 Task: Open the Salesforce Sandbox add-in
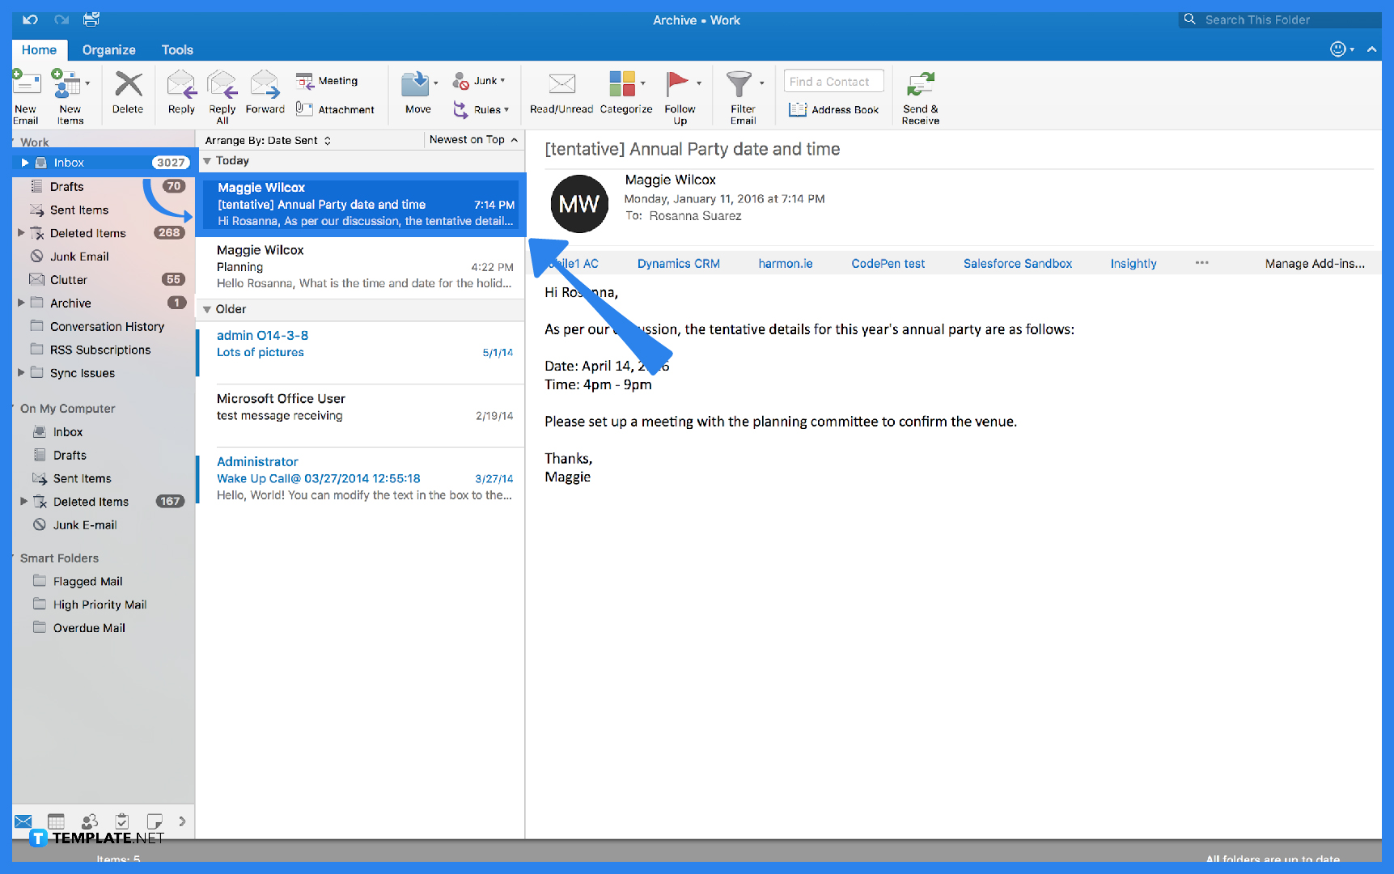coord(1017,263)
